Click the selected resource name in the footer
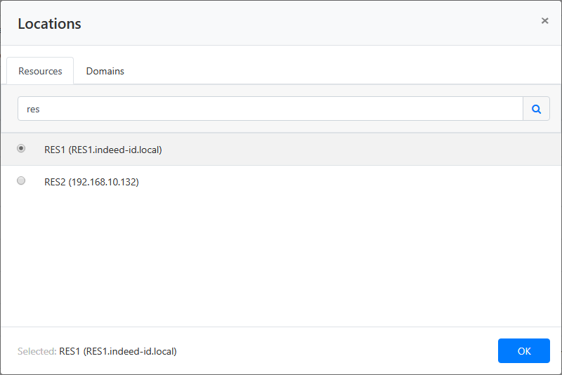 (x=117, y=351)
